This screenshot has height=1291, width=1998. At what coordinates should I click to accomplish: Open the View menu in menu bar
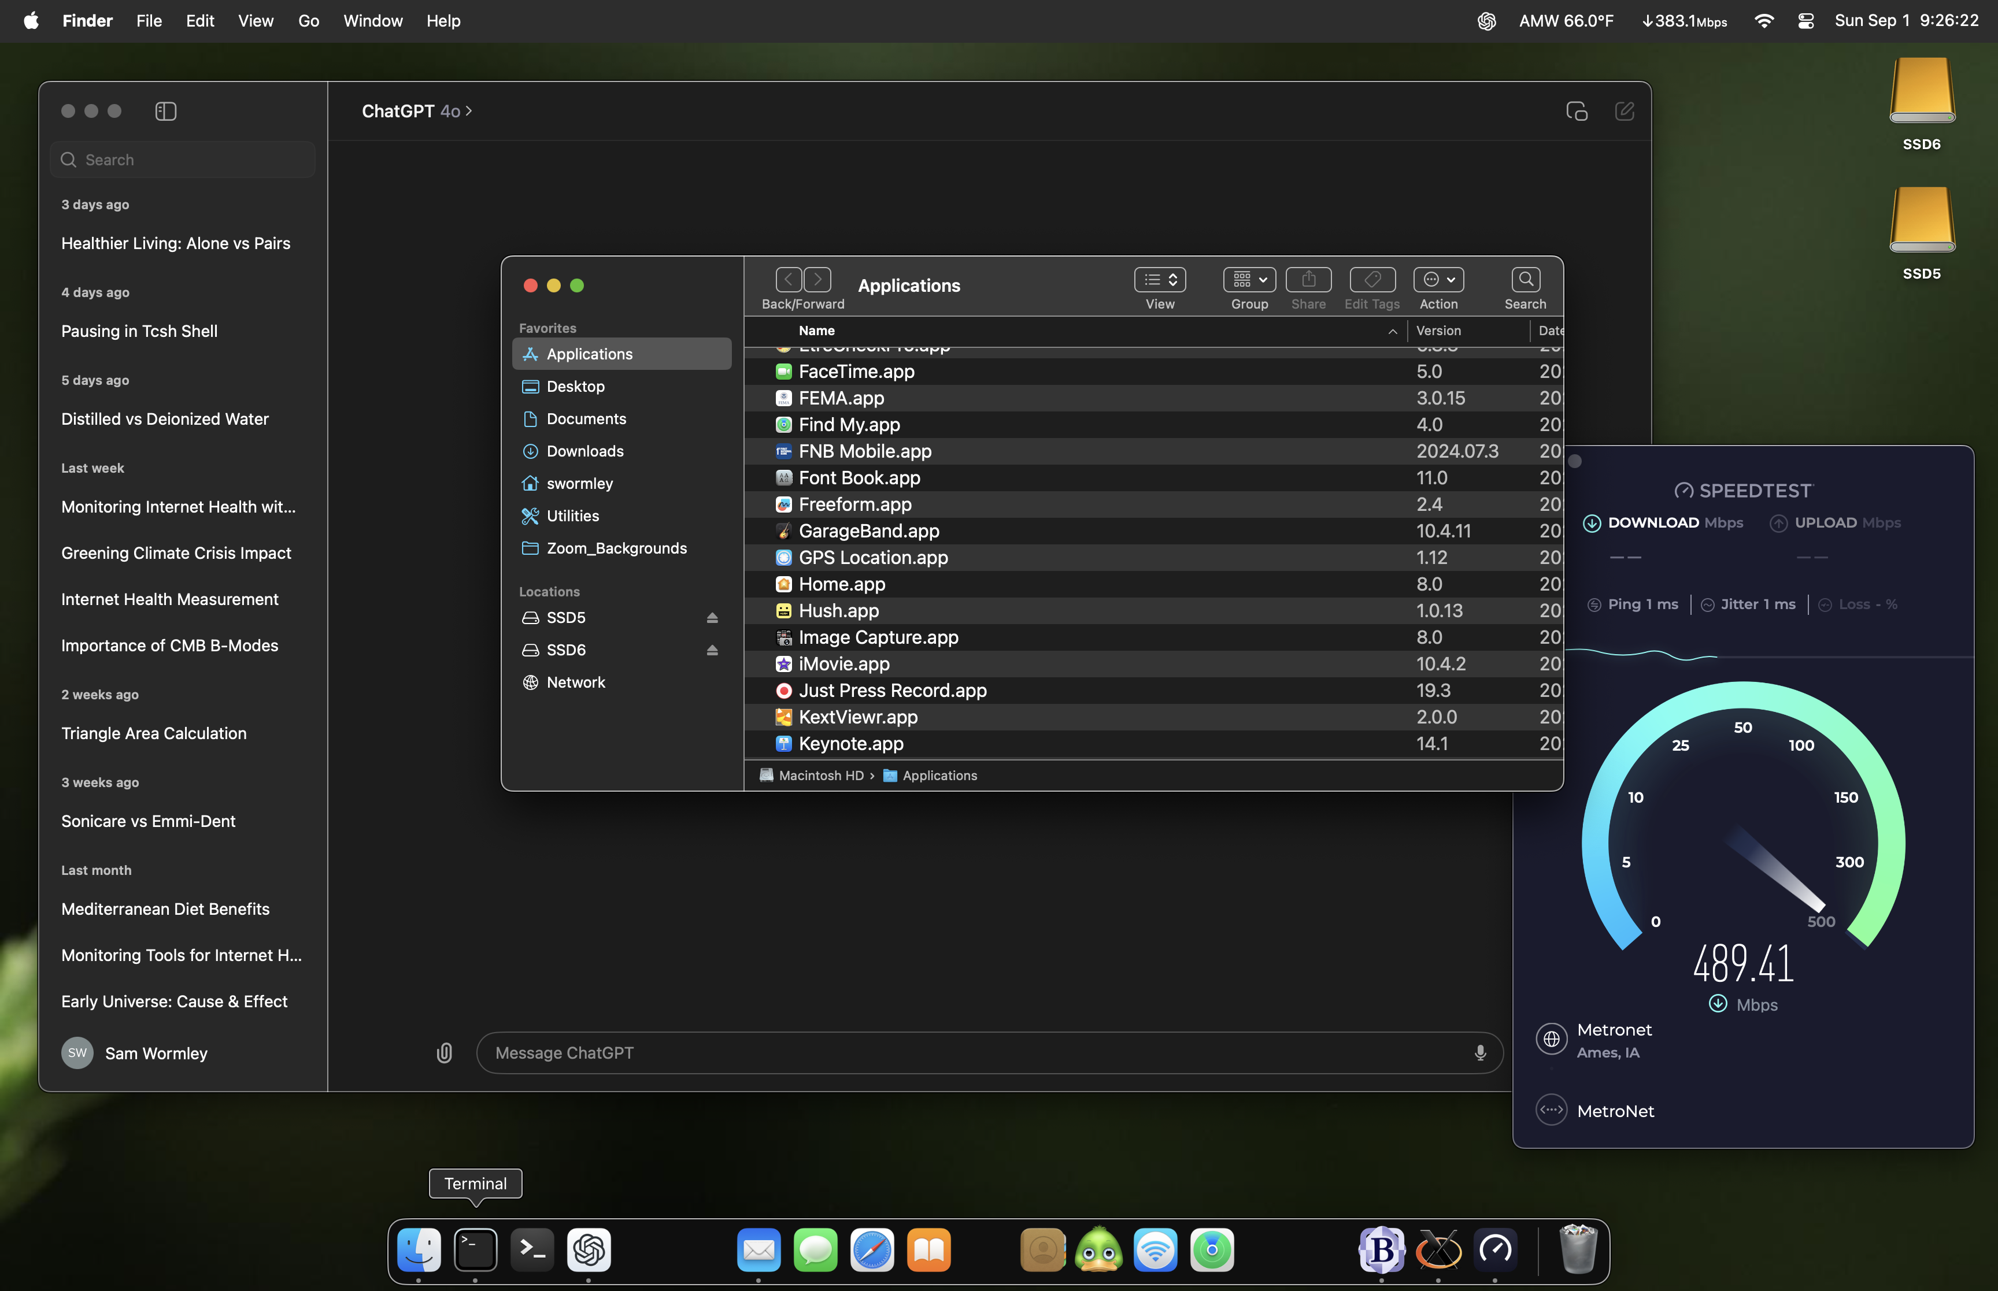[256, 20]
